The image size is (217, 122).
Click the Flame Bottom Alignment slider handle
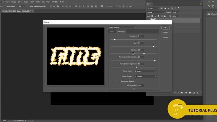click(136, 67)
